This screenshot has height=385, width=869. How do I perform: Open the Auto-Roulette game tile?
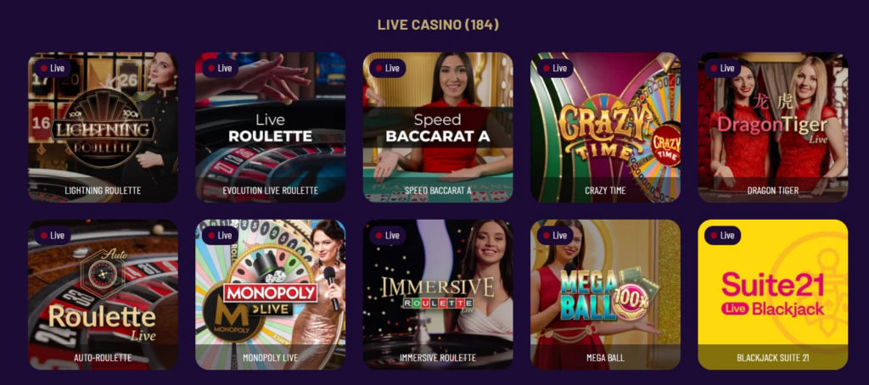(x=103, y=295)
